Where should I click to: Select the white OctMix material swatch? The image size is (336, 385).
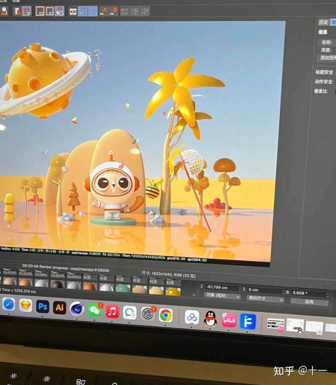pyautogui.click(x=41, y=283)
